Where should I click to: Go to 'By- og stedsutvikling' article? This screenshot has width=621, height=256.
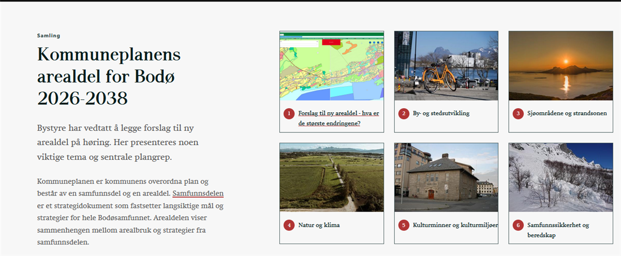441,113
